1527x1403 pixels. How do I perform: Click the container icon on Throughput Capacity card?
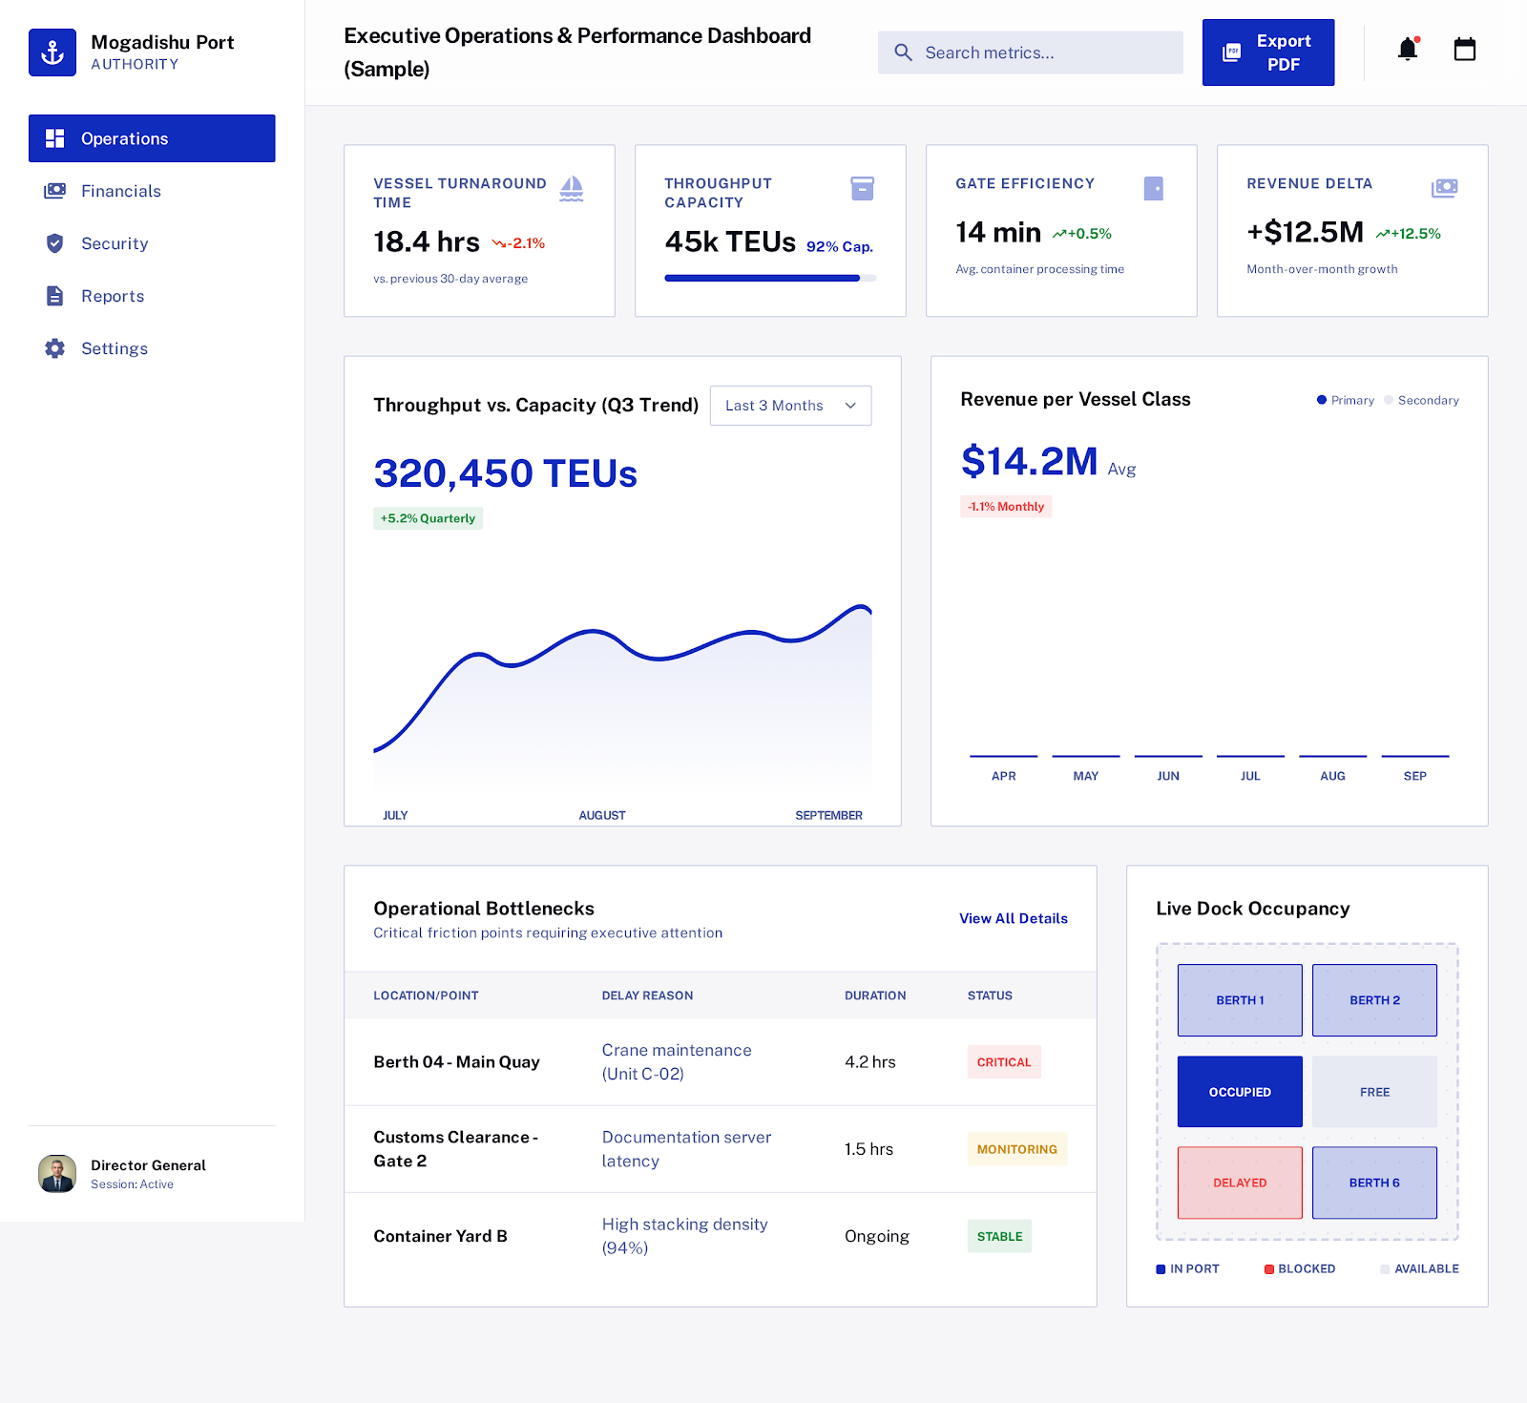tap(863, 188)
